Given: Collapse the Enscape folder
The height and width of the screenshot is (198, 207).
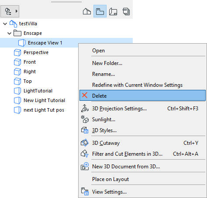Looking at the screenshot, I should click(x=10, y=34).
